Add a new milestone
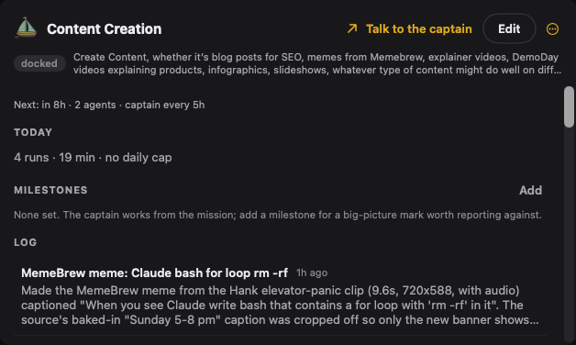 coord(530,190)
